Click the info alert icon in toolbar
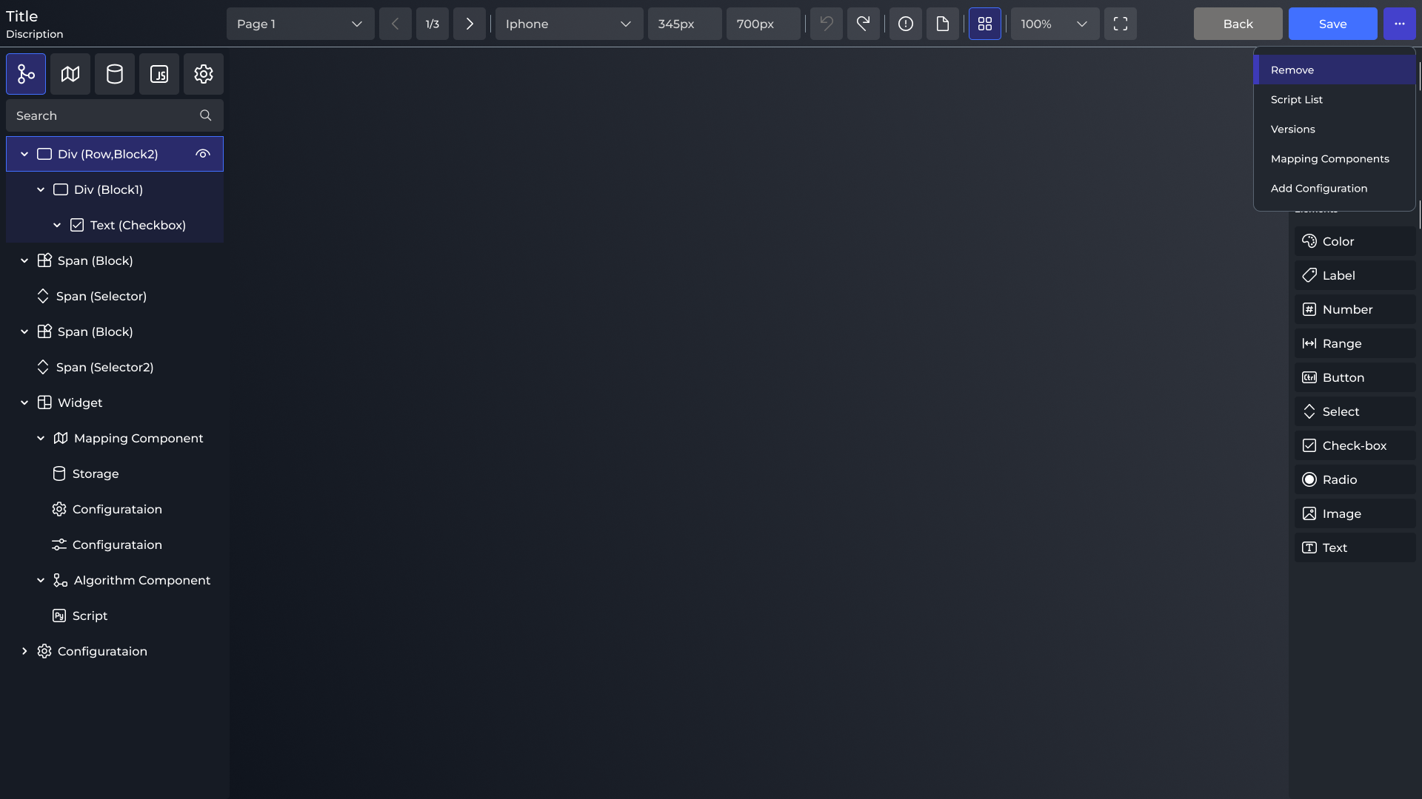 [x=906, y=24]
